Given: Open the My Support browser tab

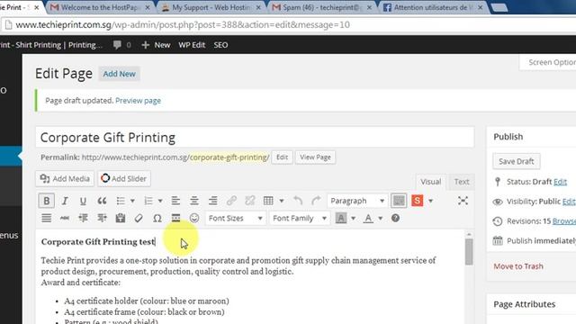Looking at the screenshot, I should coord(211,7).
